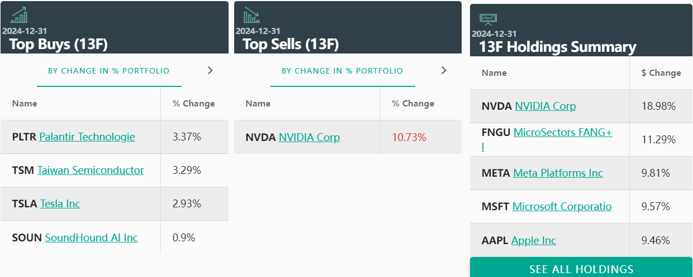Click the '% Change' header in Top Buys
Screen dimensions: 693x277
[193, 104]
